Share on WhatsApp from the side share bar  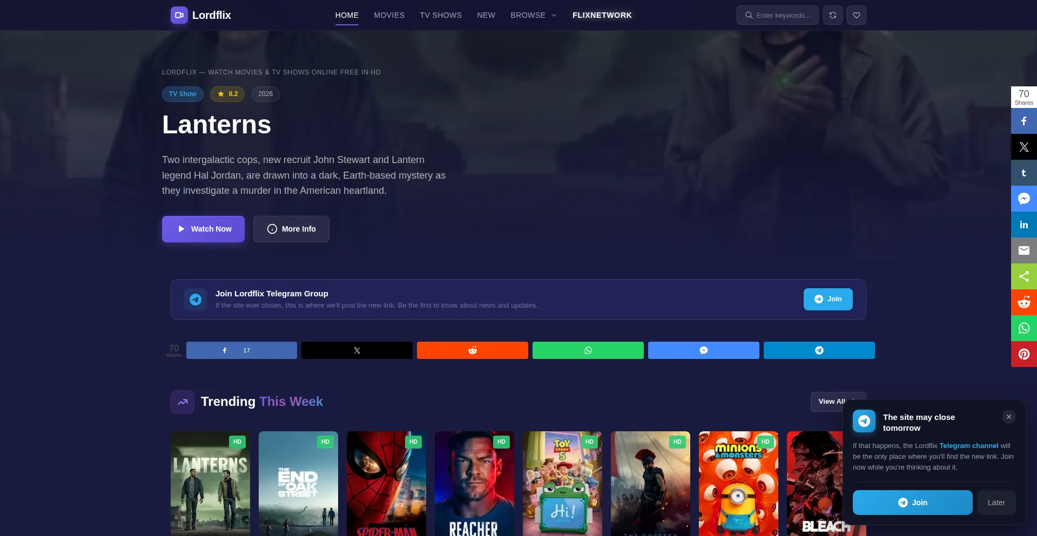(x=1024, y=328)
